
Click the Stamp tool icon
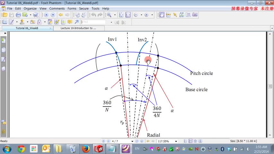[22, 22]
